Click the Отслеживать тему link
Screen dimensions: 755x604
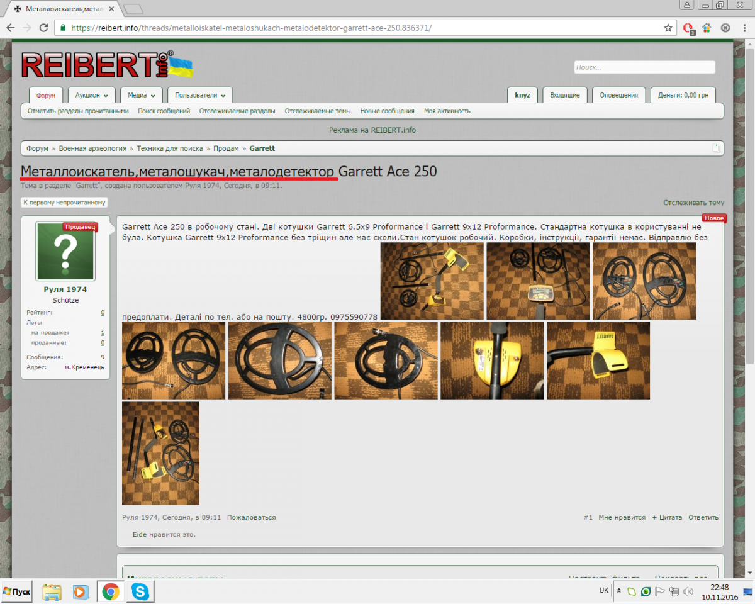click(x=693, y=203)
